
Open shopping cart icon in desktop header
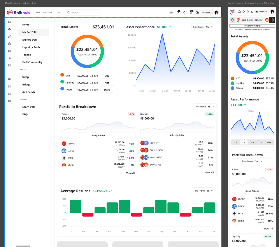[x=191, y=12]
